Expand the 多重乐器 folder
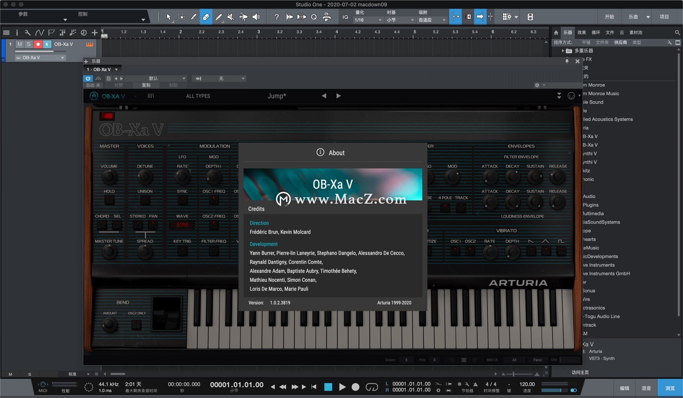 563,51
